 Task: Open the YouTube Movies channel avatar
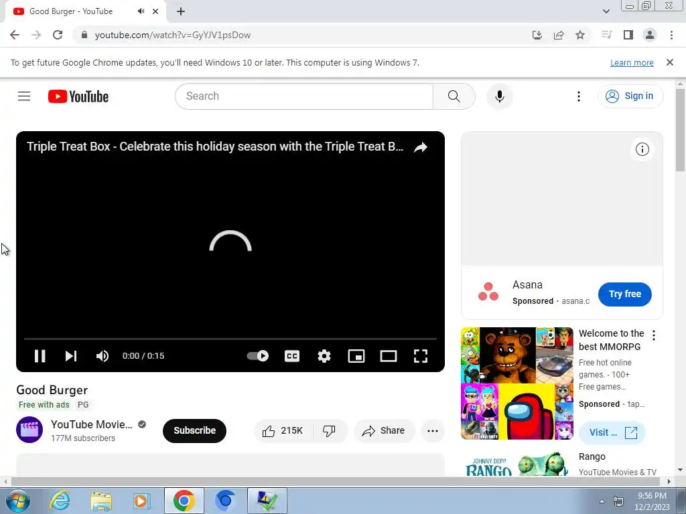pyautogui.click(x=29, y=430)
